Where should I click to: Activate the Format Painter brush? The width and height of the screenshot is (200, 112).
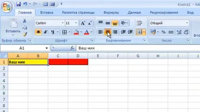25,34
